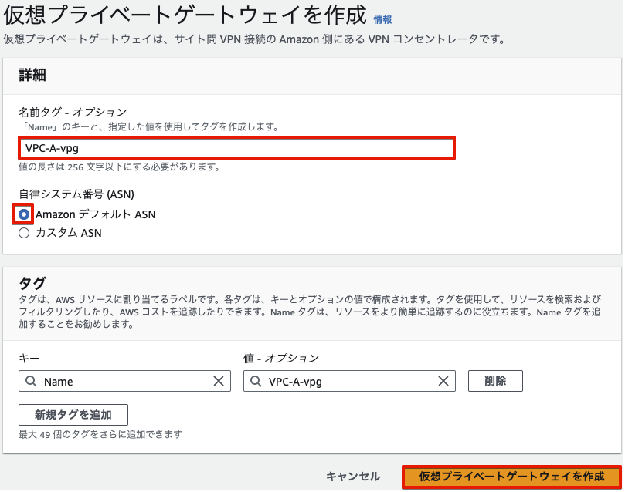Viewport: 625px width, 492px height.
Task: Select the Amazon デフォルト ASN radio button
Action: pyautogui.click(x=24, y=214)
